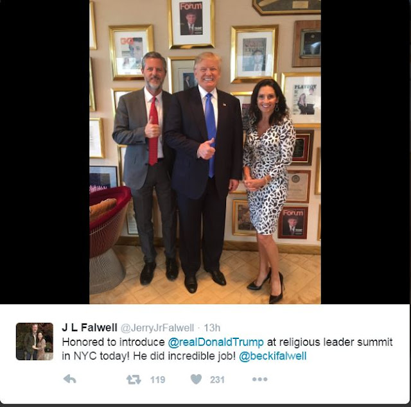Click the reply arrow icon

(x=70, y=379)
